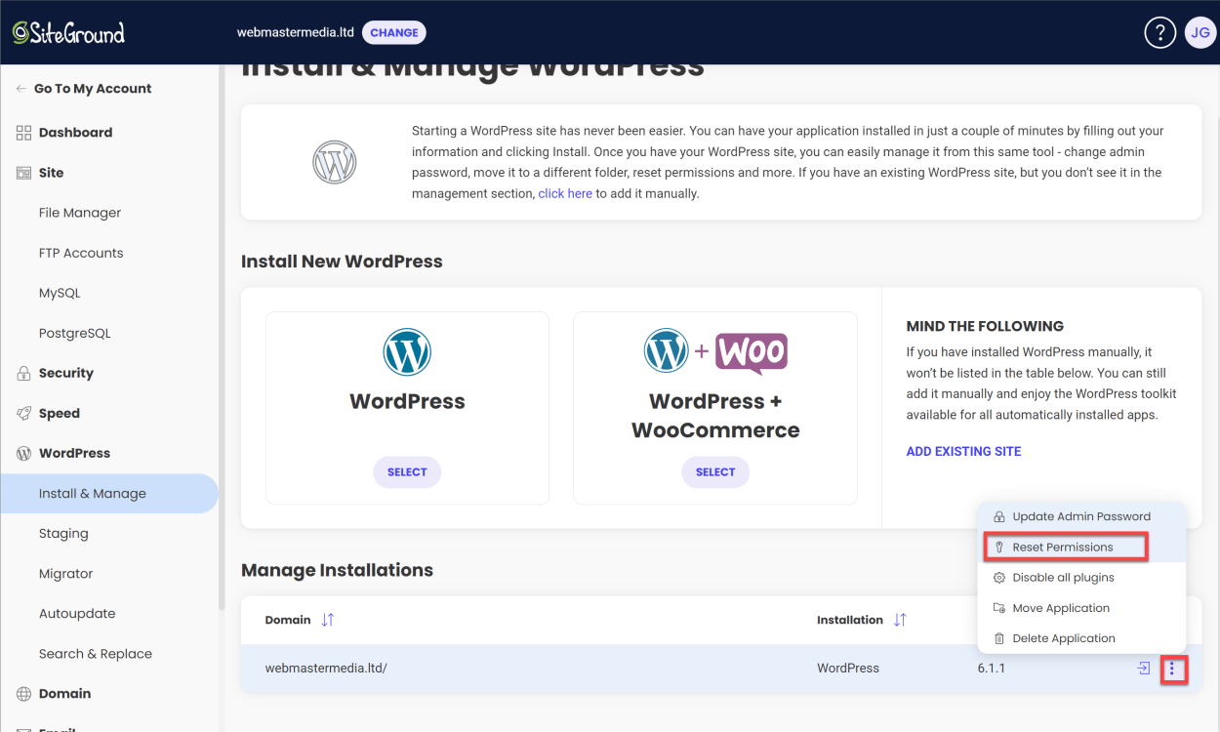Viewport: 1220px width, 732px height.
Task: Open File Manager in the sidebar
Action: (80, 213)
